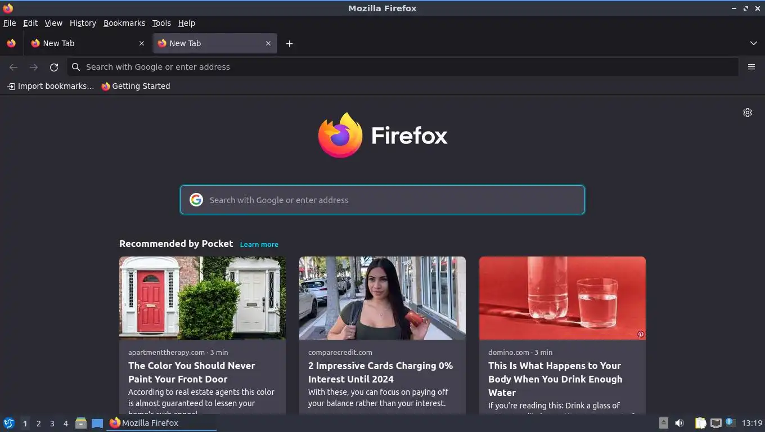Open This Is What Happens to Your Body article
Viewport: 765px width, 432px height.
click(555, 379)
